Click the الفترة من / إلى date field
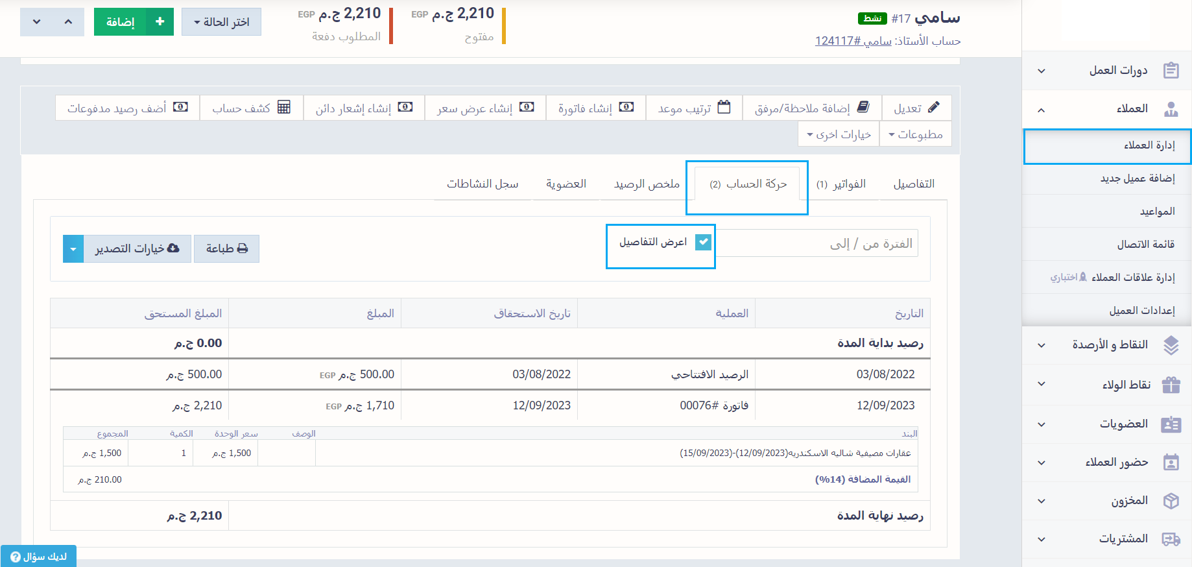The height and width of the screenshot is (567, 1192). click(817, 244)
